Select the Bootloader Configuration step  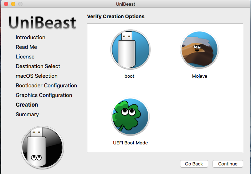coord(46,86)
